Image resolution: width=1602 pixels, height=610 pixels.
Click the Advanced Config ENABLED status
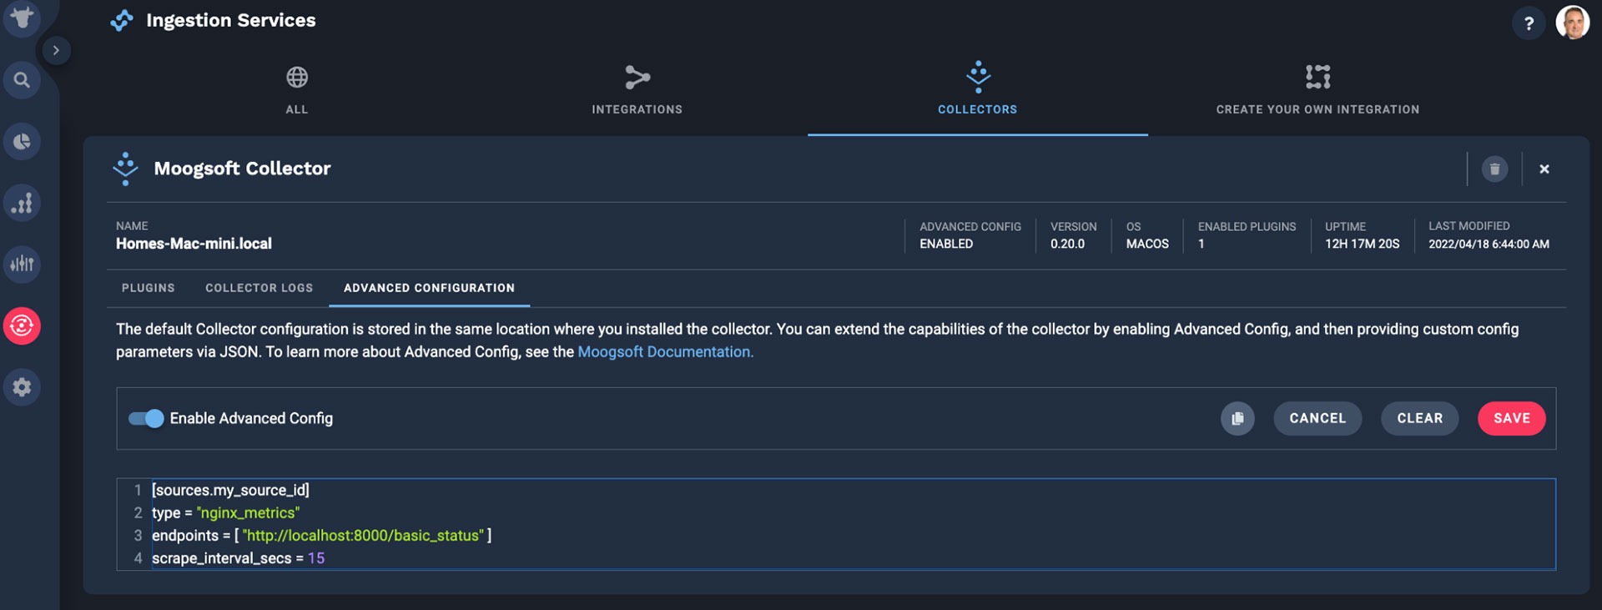click(946, 244)
